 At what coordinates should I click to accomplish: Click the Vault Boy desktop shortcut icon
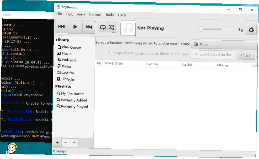tap(11, 148)
